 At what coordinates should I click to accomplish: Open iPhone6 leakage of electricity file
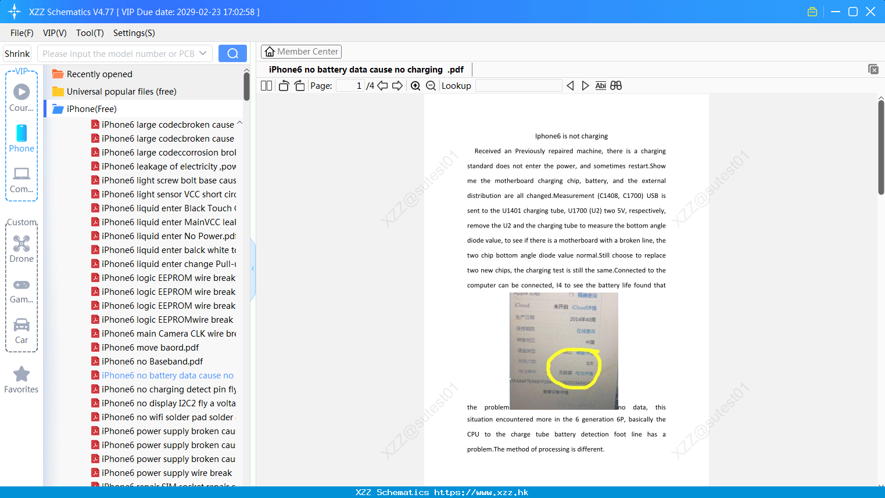pos(164,167)
